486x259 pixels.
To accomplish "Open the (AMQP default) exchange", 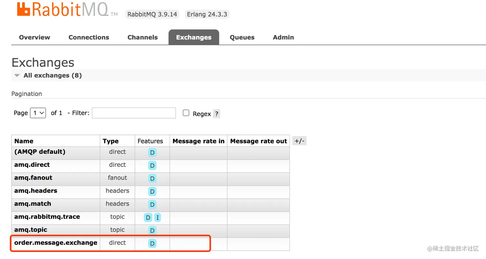I will pyautogui.click(x=40, y=152).
